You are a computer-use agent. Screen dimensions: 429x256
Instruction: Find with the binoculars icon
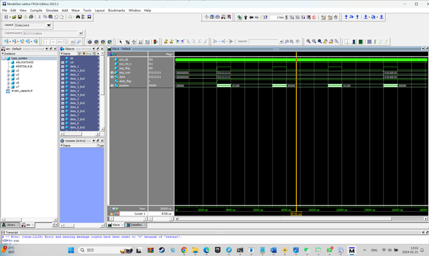coord(78,17)
